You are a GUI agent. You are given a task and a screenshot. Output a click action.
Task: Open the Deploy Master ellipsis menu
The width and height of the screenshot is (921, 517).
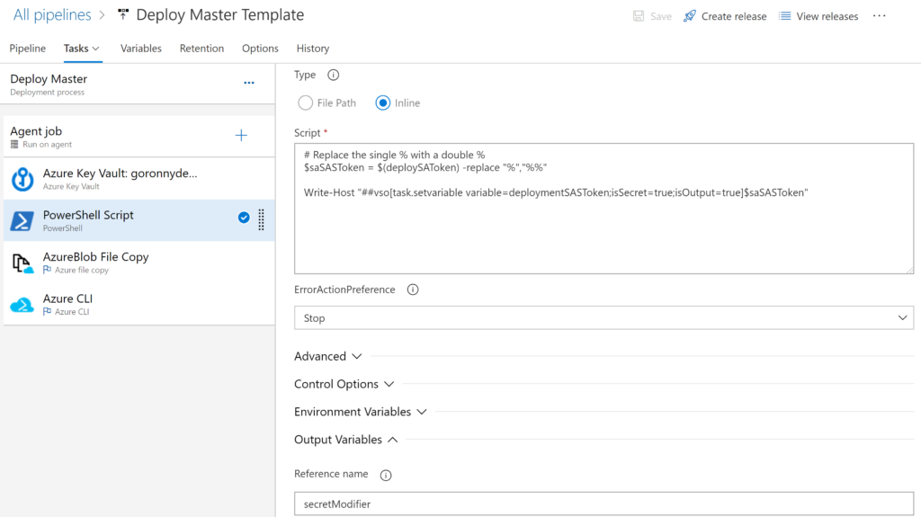click(x=249, y=83)
